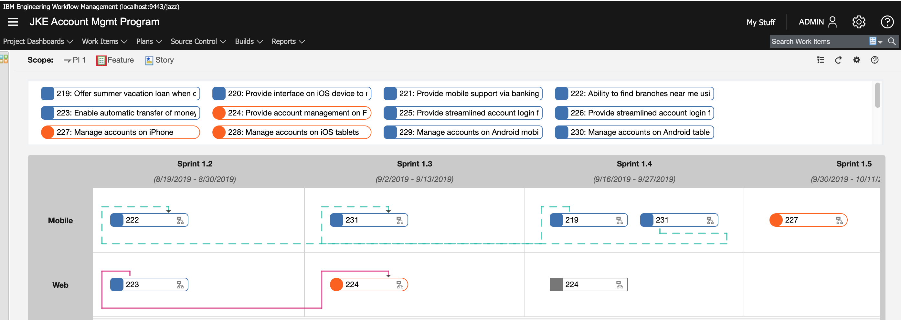Viewport: 901px width, 320px height.
Task: Toggle the PI 1 scope filter
Action: pos(75,60)
